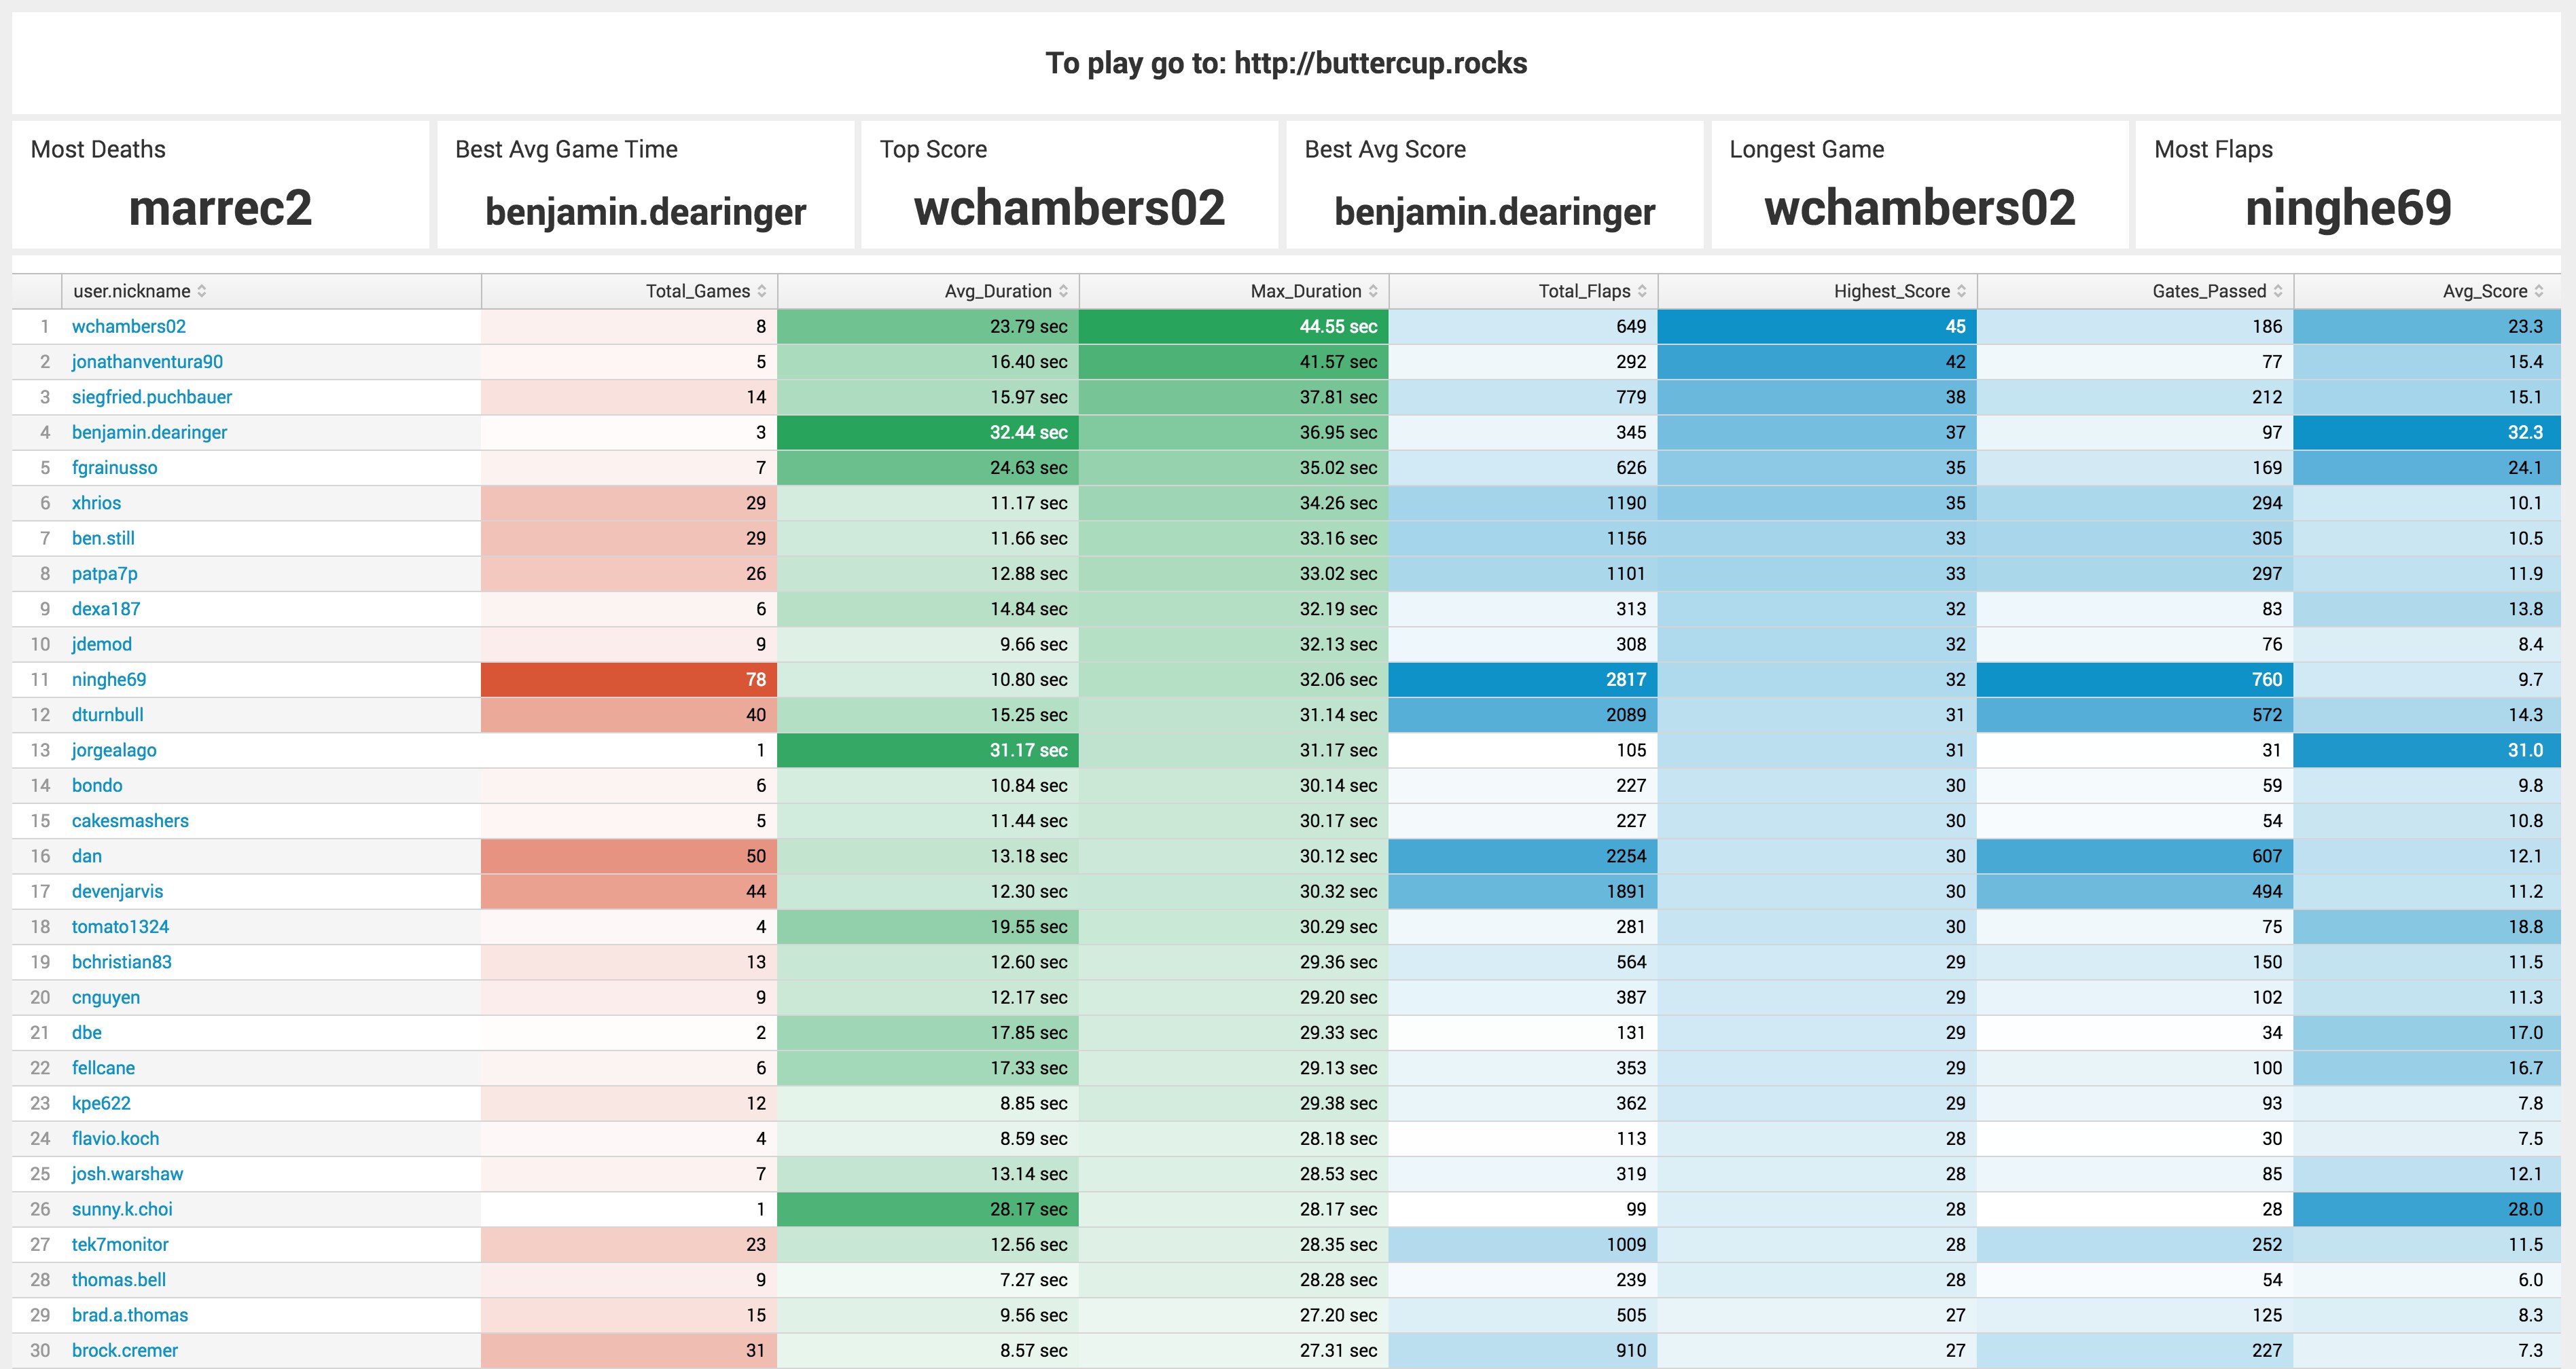Click sort arrows icon beside Avg_Duration
Screen dimensions: 2576x1369
pos(1063,291)
